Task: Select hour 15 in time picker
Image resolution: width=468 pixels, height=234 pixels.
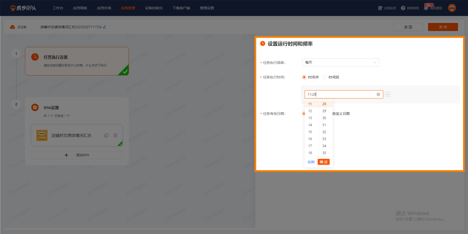Action: [311, 132]
